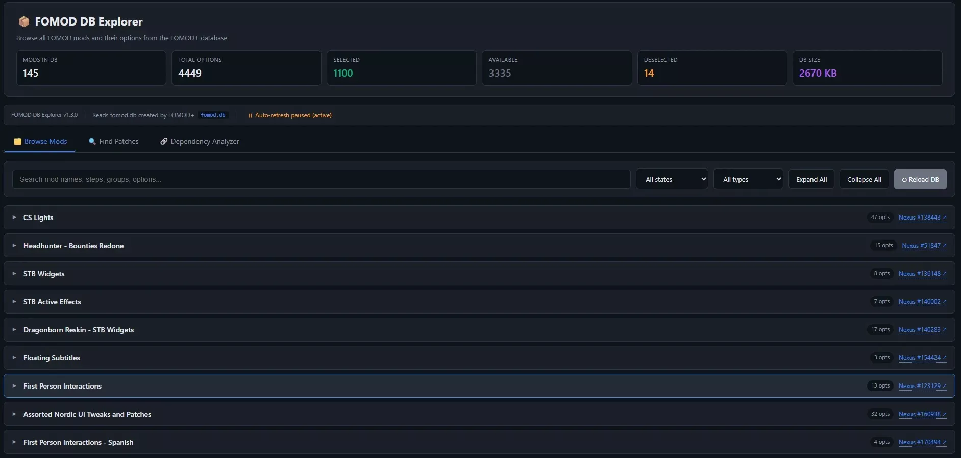Screen dimensions: 961x458
Task: Click the fomod.db filename badge
Action: point(213,115)
